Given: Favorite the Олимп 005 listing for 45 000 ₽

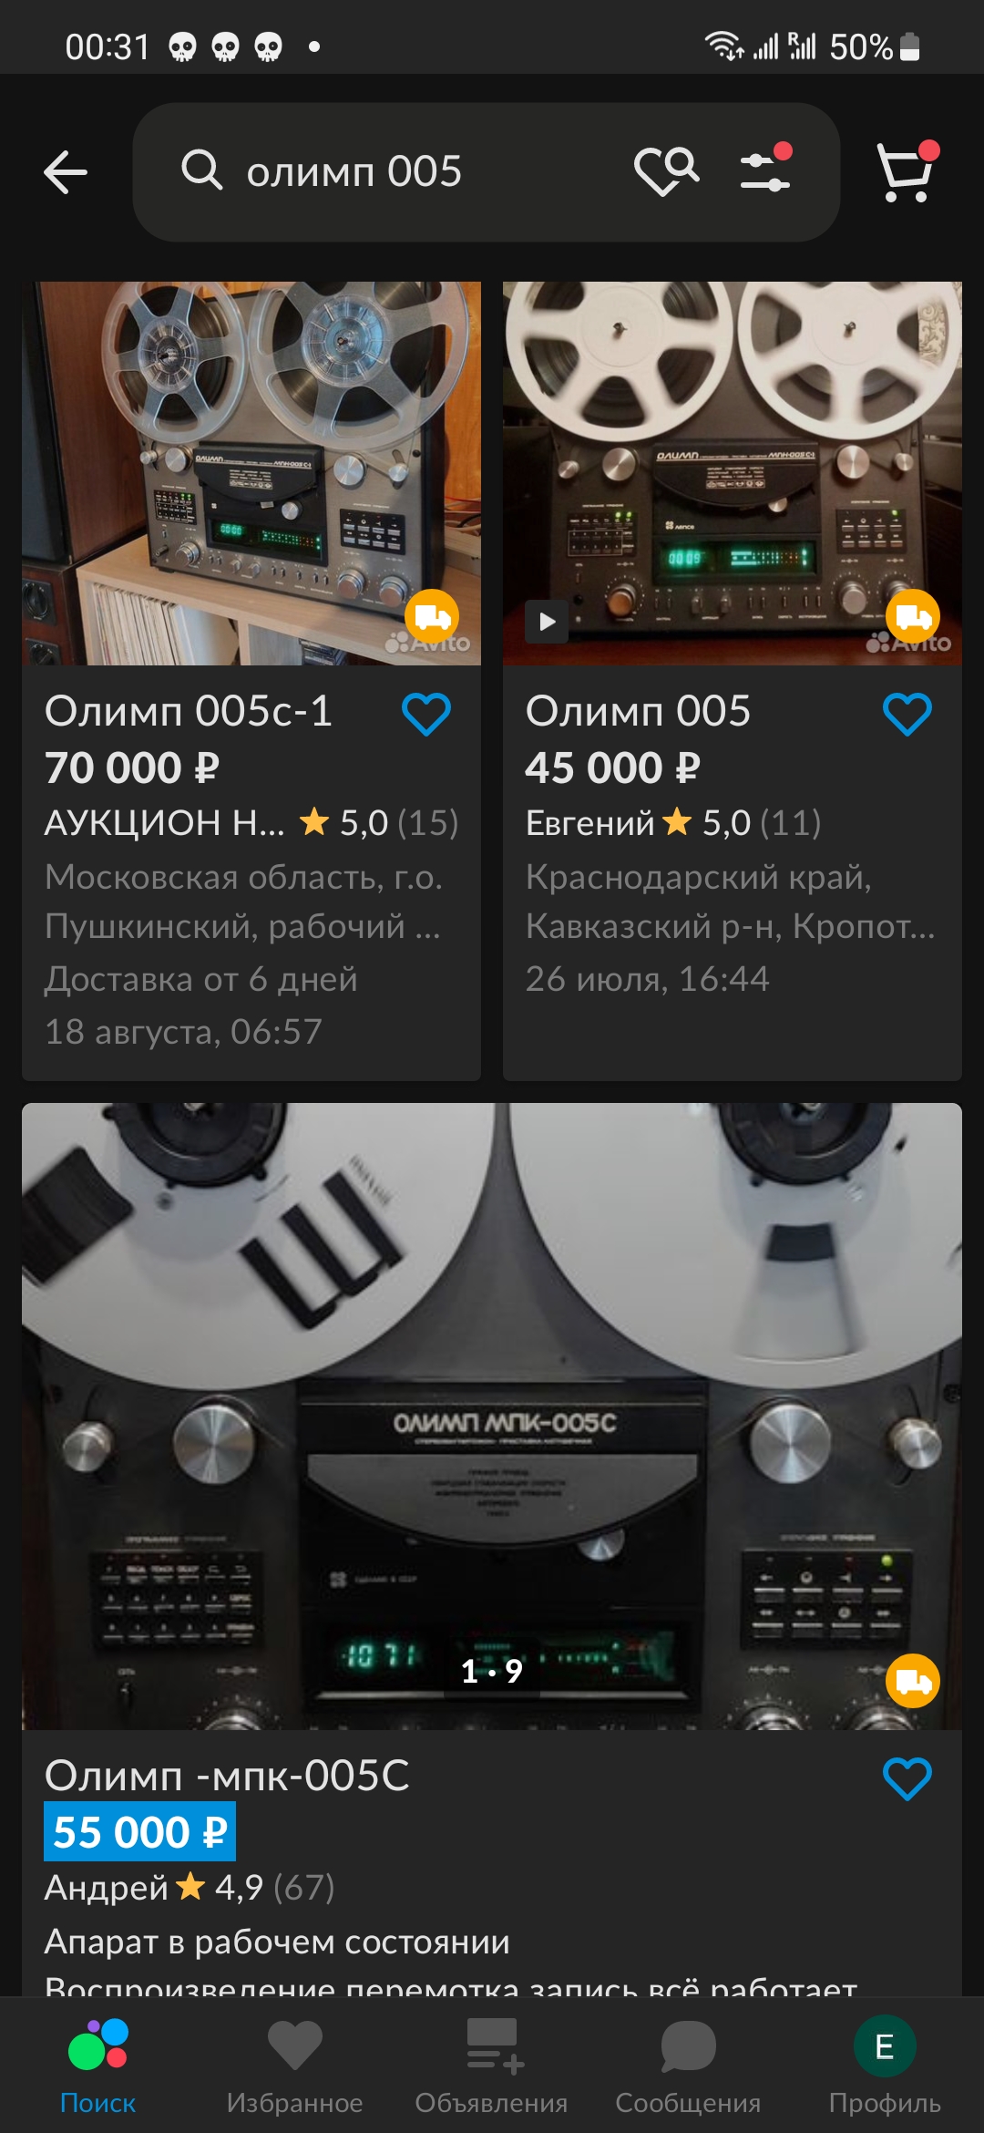Looking at the screenshot, I should pos(907,714).
